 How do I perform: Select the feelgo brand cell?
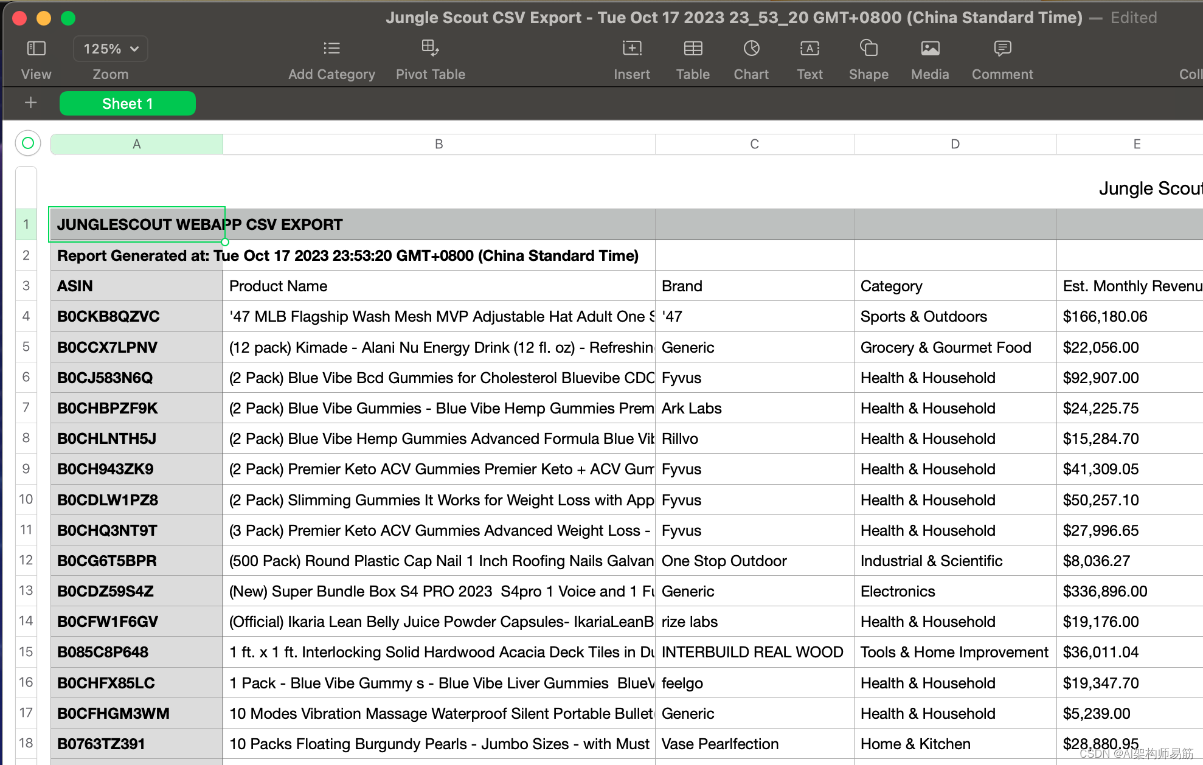[x=755, y=683]
